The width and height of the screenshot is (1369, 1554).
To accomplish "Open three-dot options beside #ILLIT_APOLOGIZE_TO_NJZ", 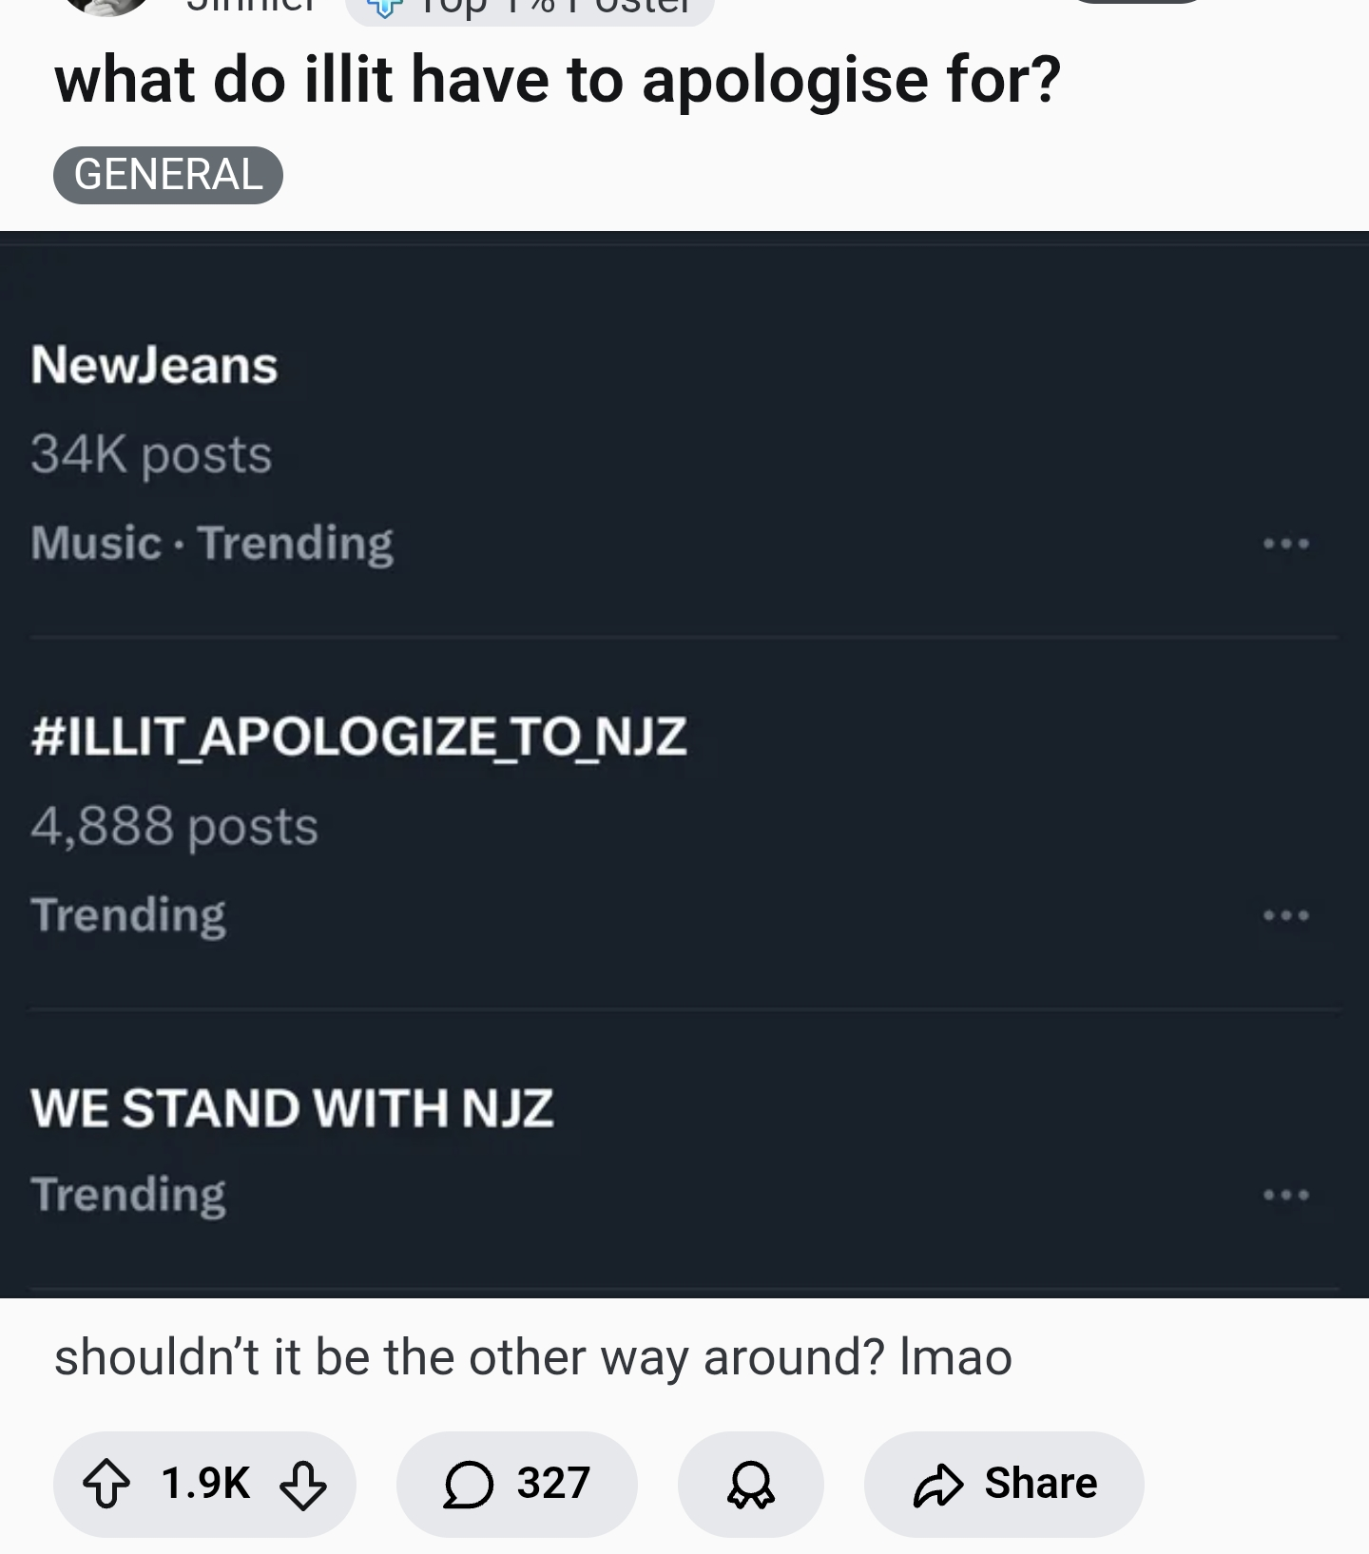I will 1285,916.
